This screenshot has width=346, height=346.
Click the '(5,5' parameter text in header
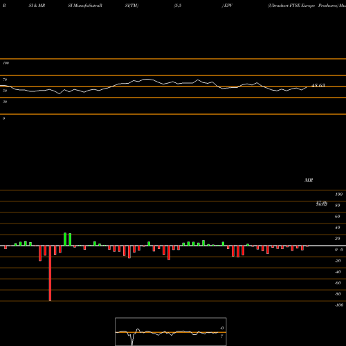click(178, 6)
